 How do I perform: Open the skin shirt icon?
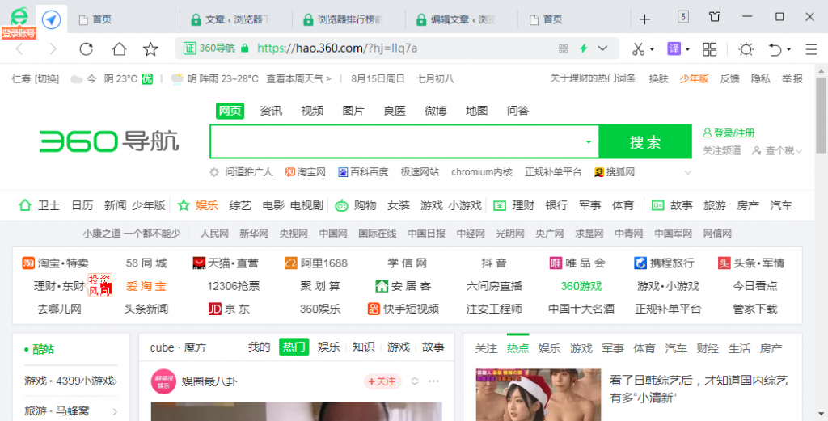click(x=715, y=18)
